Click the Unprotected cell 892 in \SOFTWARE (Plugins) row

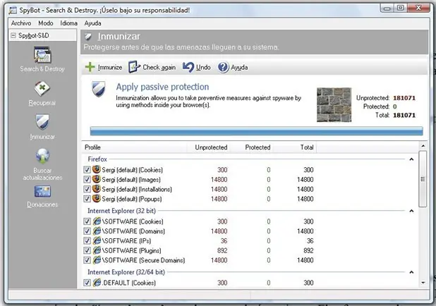point(222,250)
